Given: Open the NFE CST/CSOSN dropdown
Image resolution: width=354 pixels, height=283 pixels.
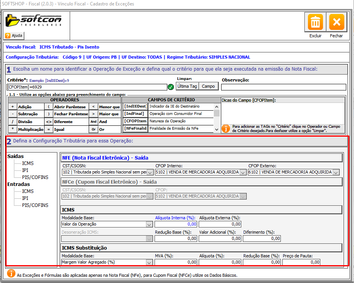Looking at the screenshot, I should coord(150,172).
